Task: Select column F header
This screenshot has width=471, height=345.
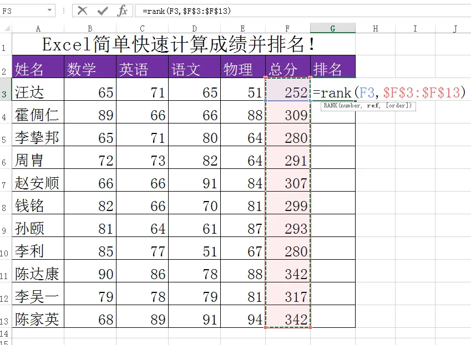Action: click(x=288, y=28)
